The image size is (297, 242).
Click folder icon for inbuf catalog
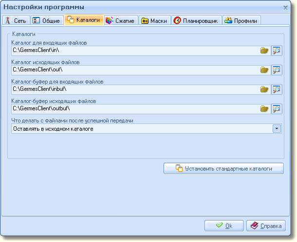264,89
